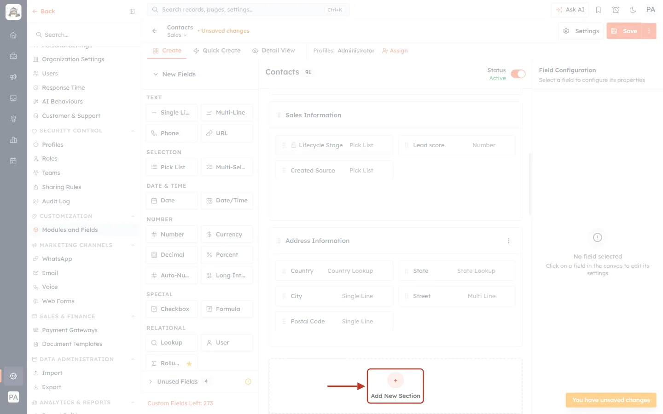Click the back arrow beside Contacts title
Image resolution: width=663 pixels, height=414 pixels.
tap(154, 31)
